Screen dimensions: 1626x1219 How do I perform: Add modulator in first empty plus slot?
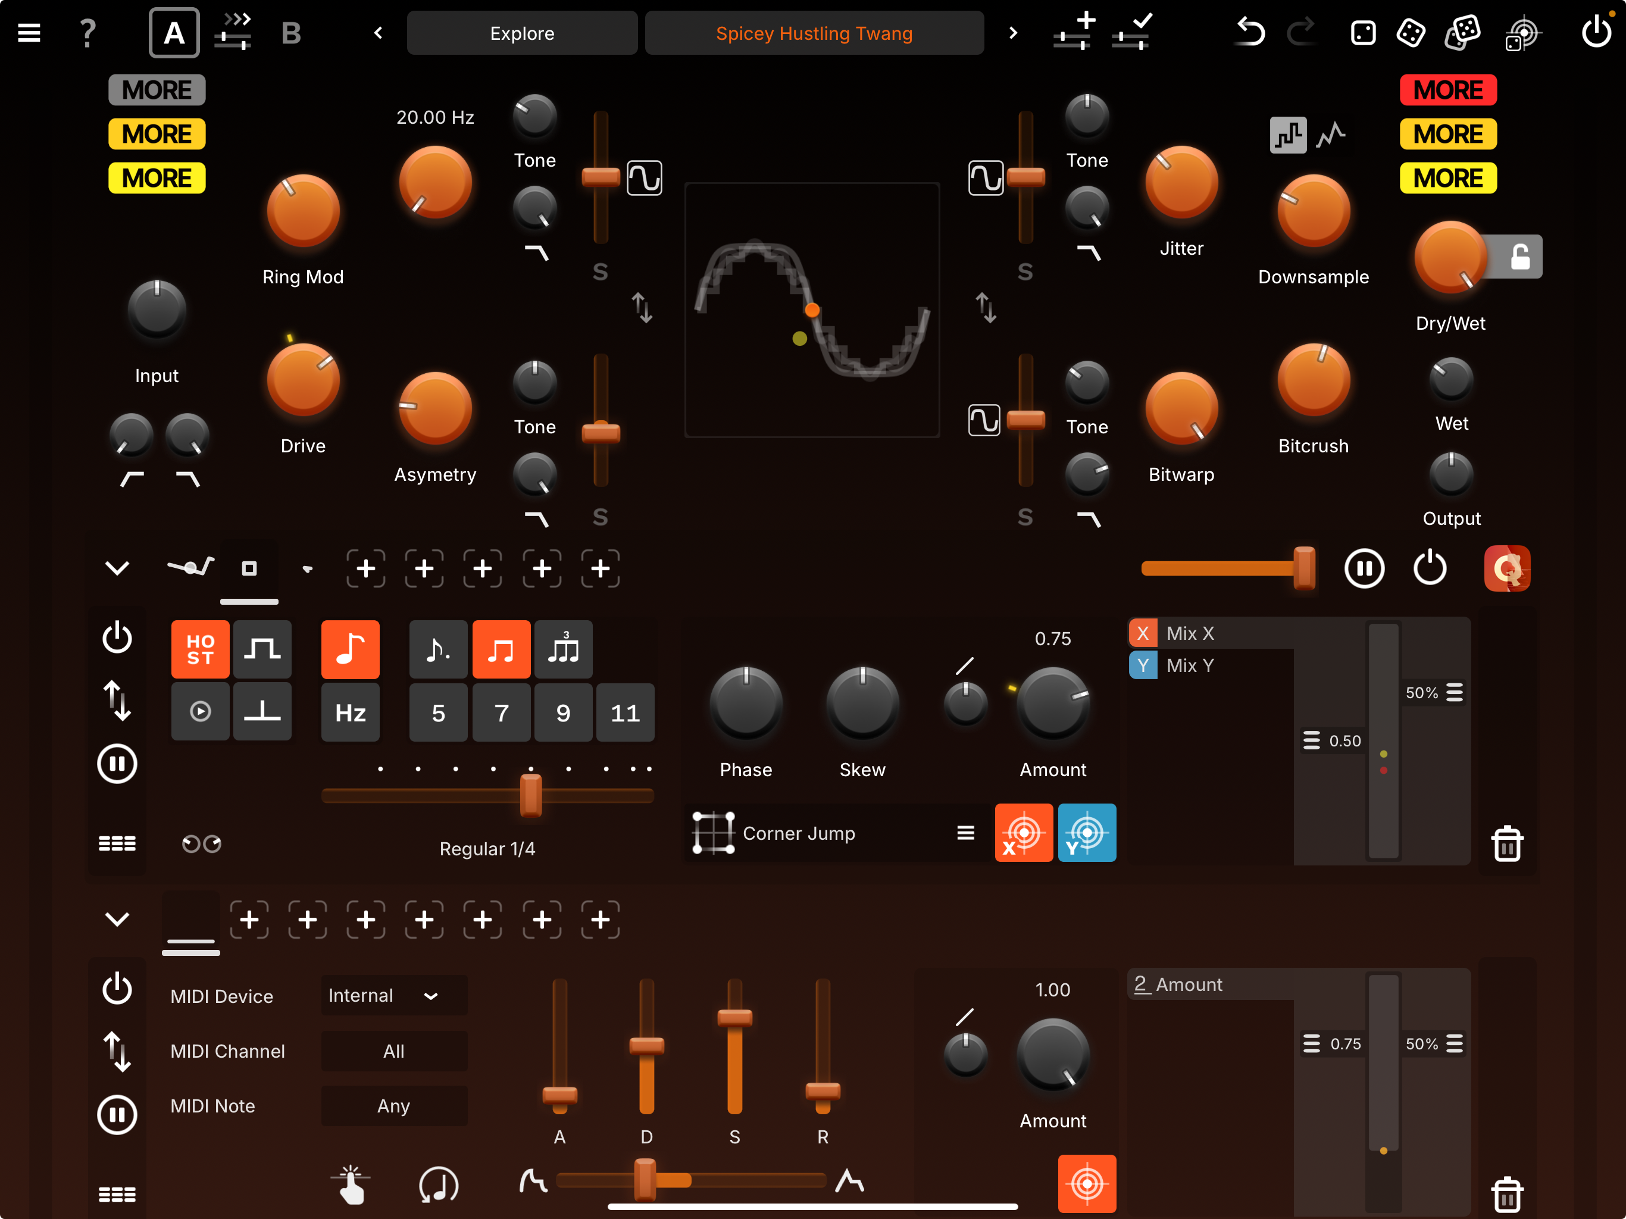click(365, 568)
